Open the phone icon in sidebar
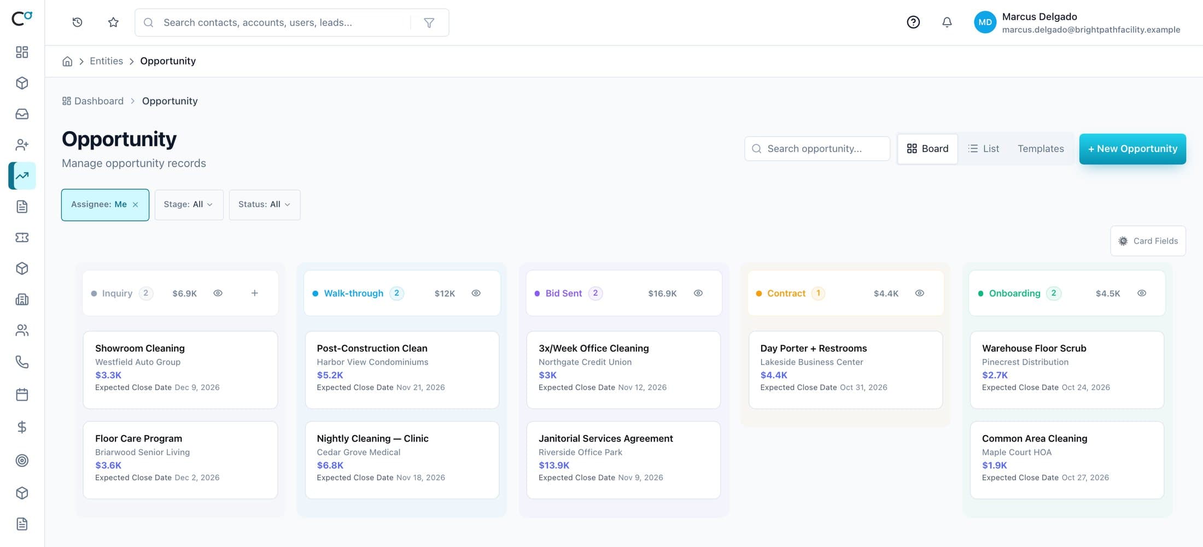The image size is (1203, 547). pyautogui.click(x=22, y=362)
